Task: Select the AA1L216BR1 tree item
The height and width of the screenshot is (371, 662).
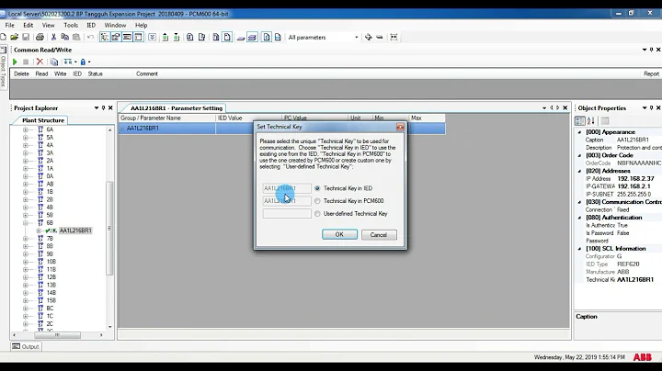Action: click(x=75, y=230)
